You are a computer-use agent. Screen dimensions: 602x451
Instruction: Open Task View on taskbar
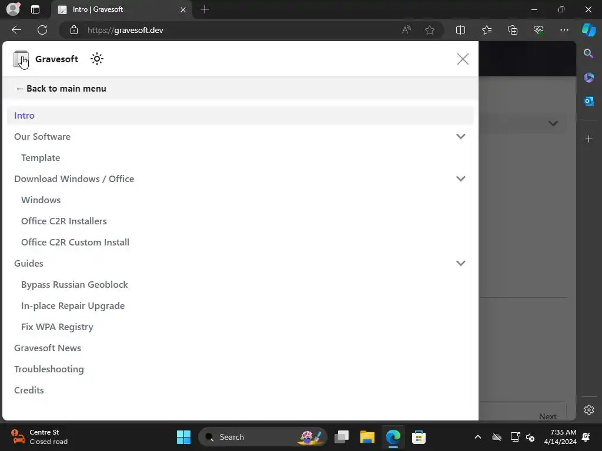pos(342,437)
